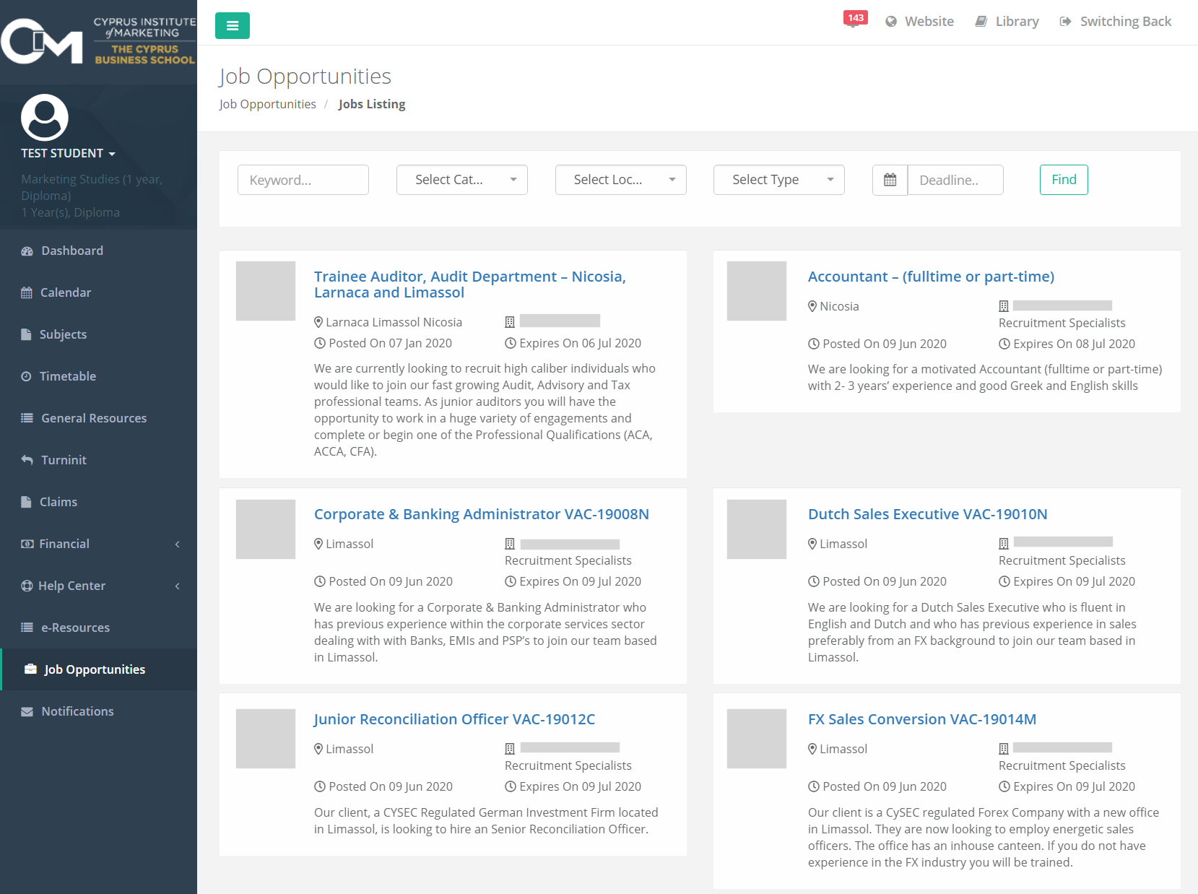The height and width of the screenshot is (894, 1198).
Task: Focus the Deadline date field
Action: coord(955,180)
